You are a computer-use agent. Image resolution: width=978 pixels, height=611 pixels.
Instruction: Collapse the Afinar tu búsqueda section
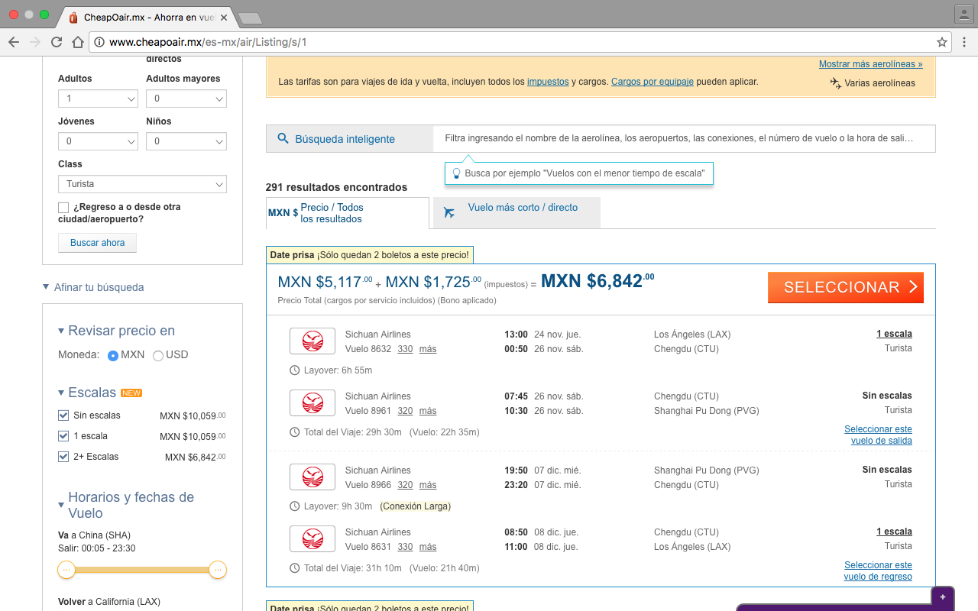coord(47,288)
